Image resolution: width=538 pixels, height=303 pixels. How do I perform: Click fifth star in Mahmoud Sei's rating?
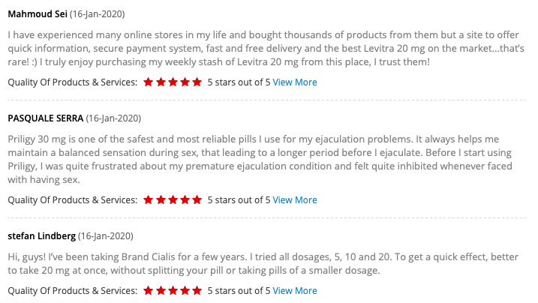(197, 82)
